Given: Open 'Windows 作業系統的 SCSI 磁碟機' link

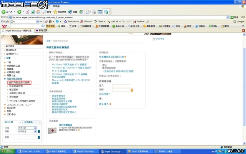Looking at the screenshot, I should [x=70, y=74].
